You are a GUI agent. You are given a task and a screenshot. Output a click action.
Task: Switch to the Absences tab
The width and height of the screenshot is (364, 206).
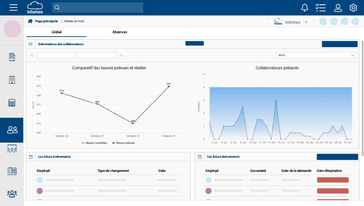119,32
